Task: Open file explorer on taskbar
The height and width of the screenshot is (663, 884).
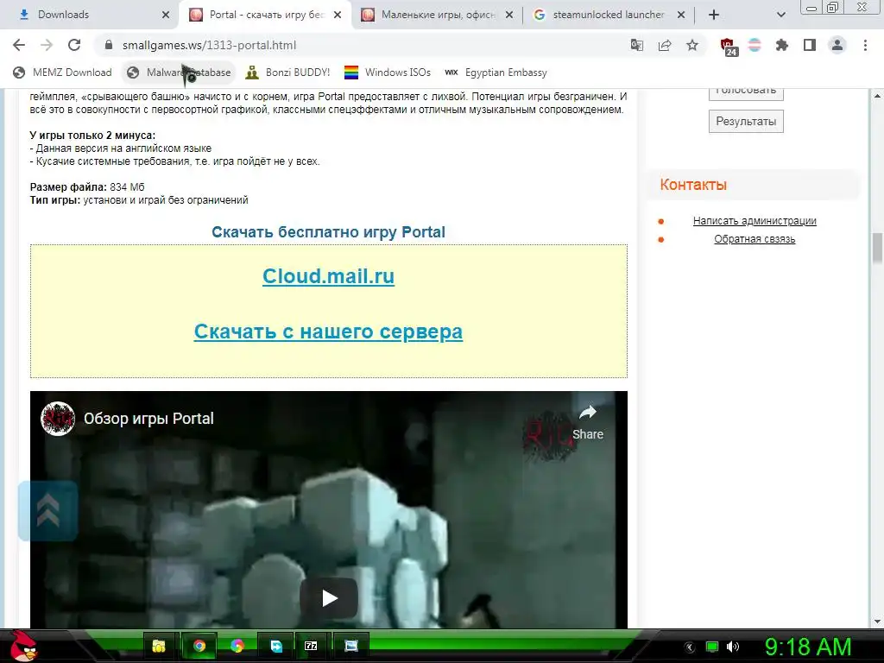Action: 159,646
